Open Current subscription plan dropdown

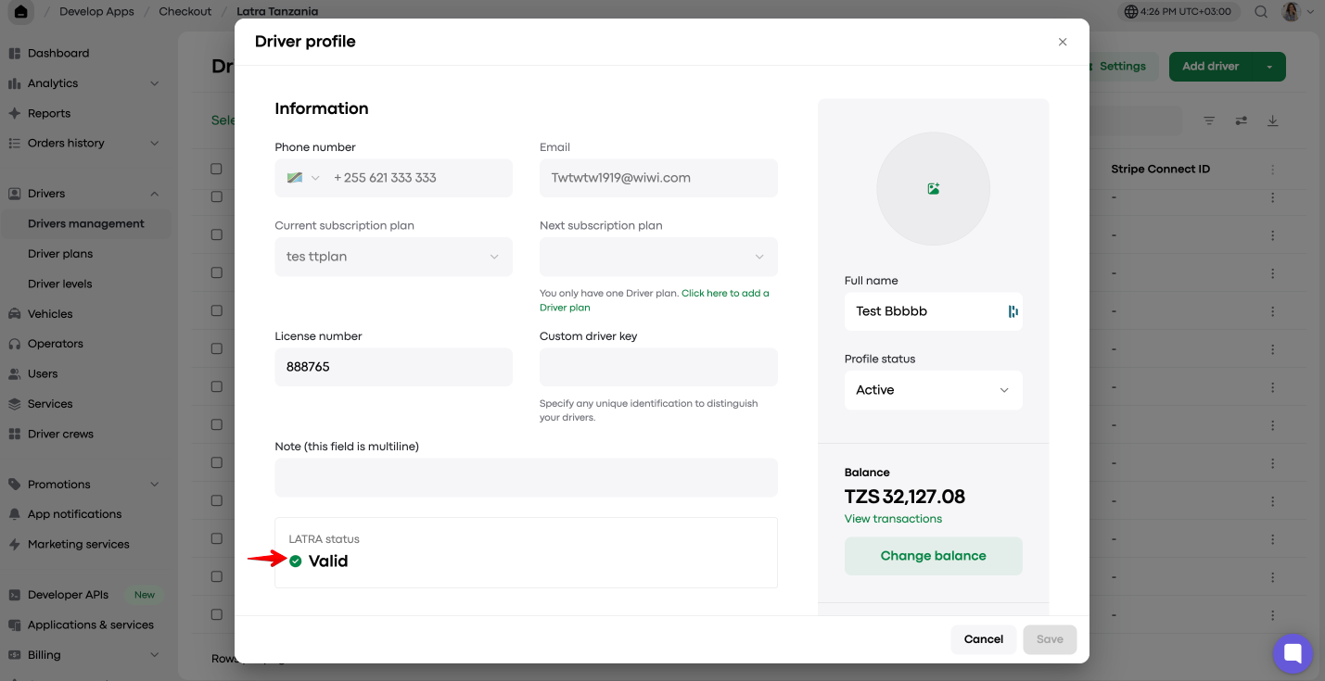point(393,257)
